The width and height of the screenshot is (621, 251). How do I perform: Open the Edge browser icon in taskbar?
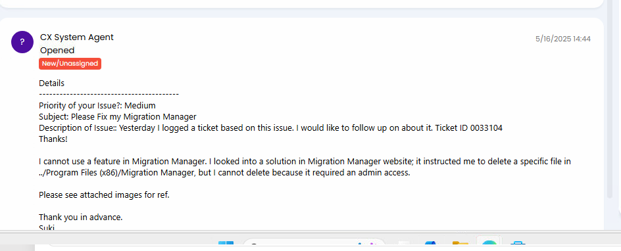(489, 246)
